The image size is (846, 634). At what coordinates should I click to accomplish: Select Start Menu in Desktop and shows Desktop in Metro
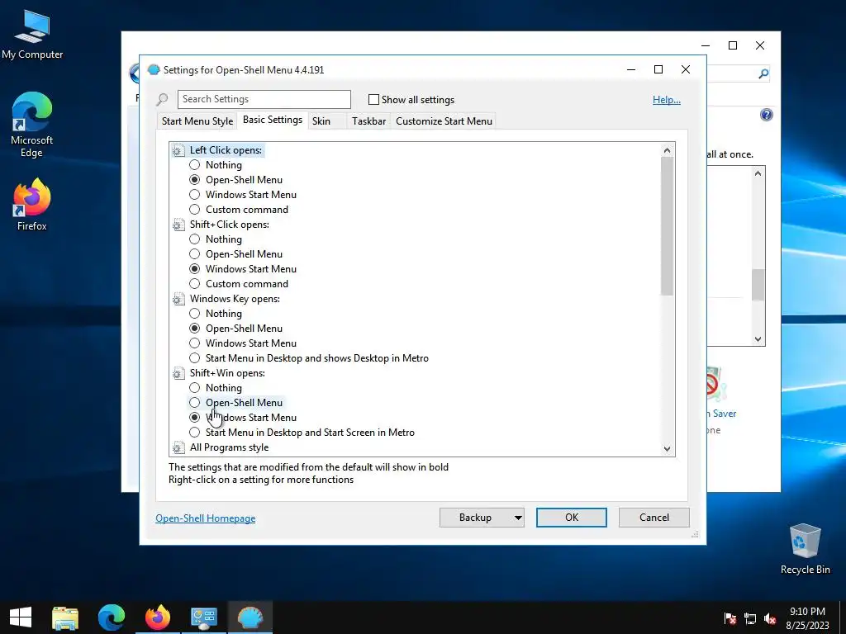pos(195,358)
